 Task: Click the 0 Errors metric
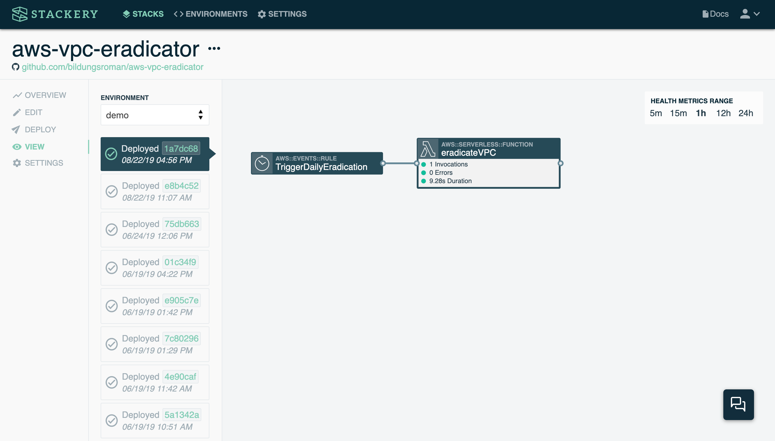click(441, 173)
